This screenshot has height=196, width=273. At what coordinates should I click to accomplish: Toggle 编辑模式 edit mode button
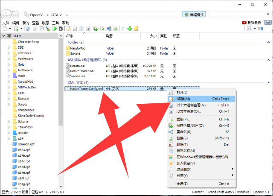coord(194,15)
